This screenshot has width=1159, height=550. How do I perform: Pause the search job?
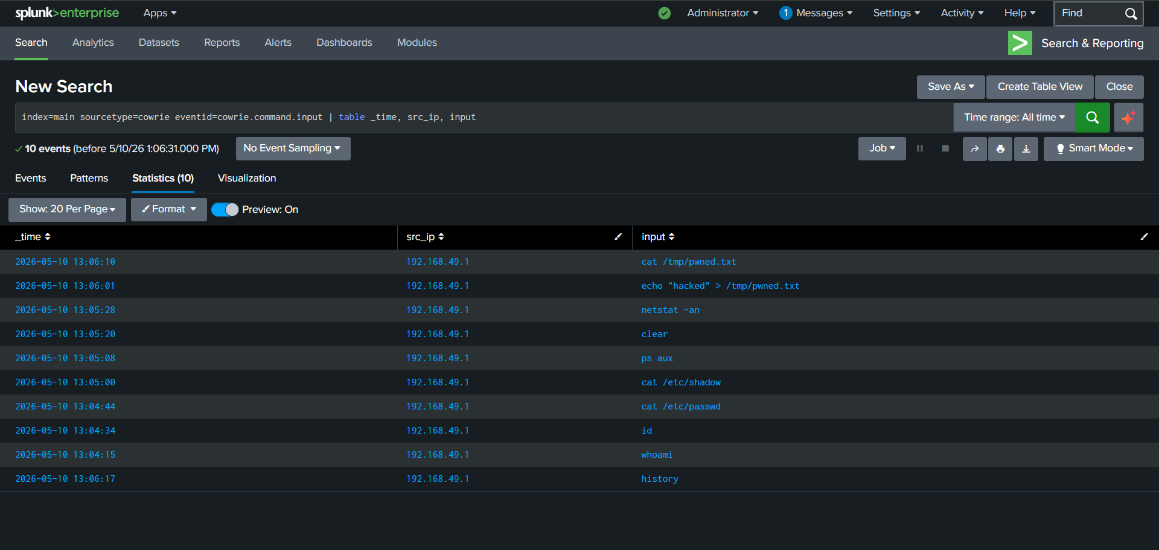[920, 148]
